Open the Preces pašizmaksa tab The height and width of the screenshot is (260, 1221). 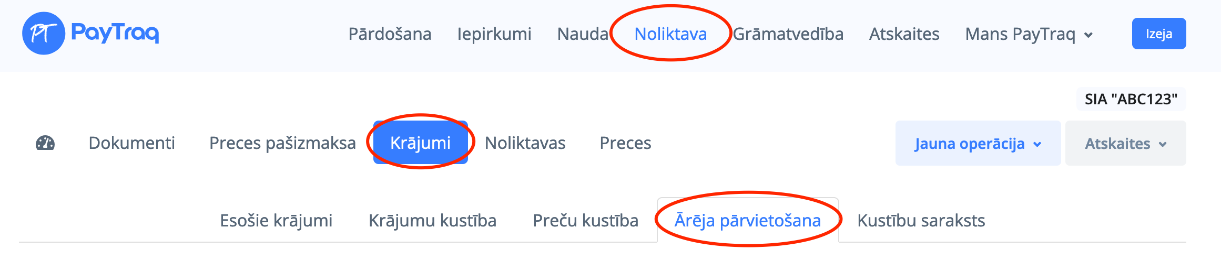click(282, 143)
